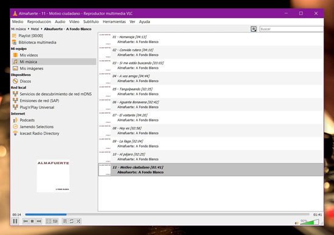Open the Ver menu
Viewport: 334px width, 235px height.
click(132, 21)
